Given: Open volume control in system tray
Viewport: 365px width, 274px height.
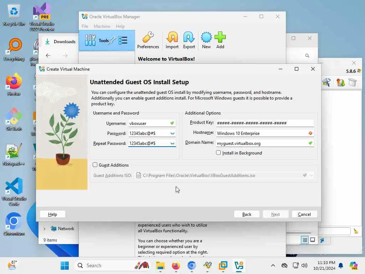Looking at the screenshot, I should pos(304,265).
